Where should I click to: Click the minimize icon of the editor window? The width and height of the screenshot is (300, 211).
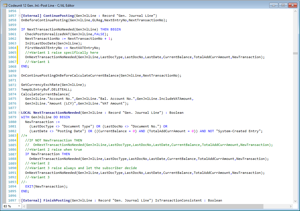274,5
